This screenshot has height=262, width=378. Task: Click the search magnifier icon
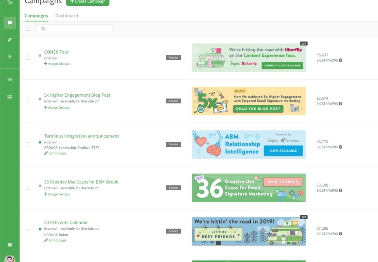(x=43, y=29)
